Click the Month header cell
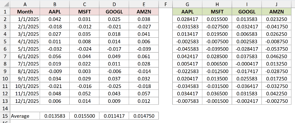This screenshot has height=123, width=295. tap(25, 12)
